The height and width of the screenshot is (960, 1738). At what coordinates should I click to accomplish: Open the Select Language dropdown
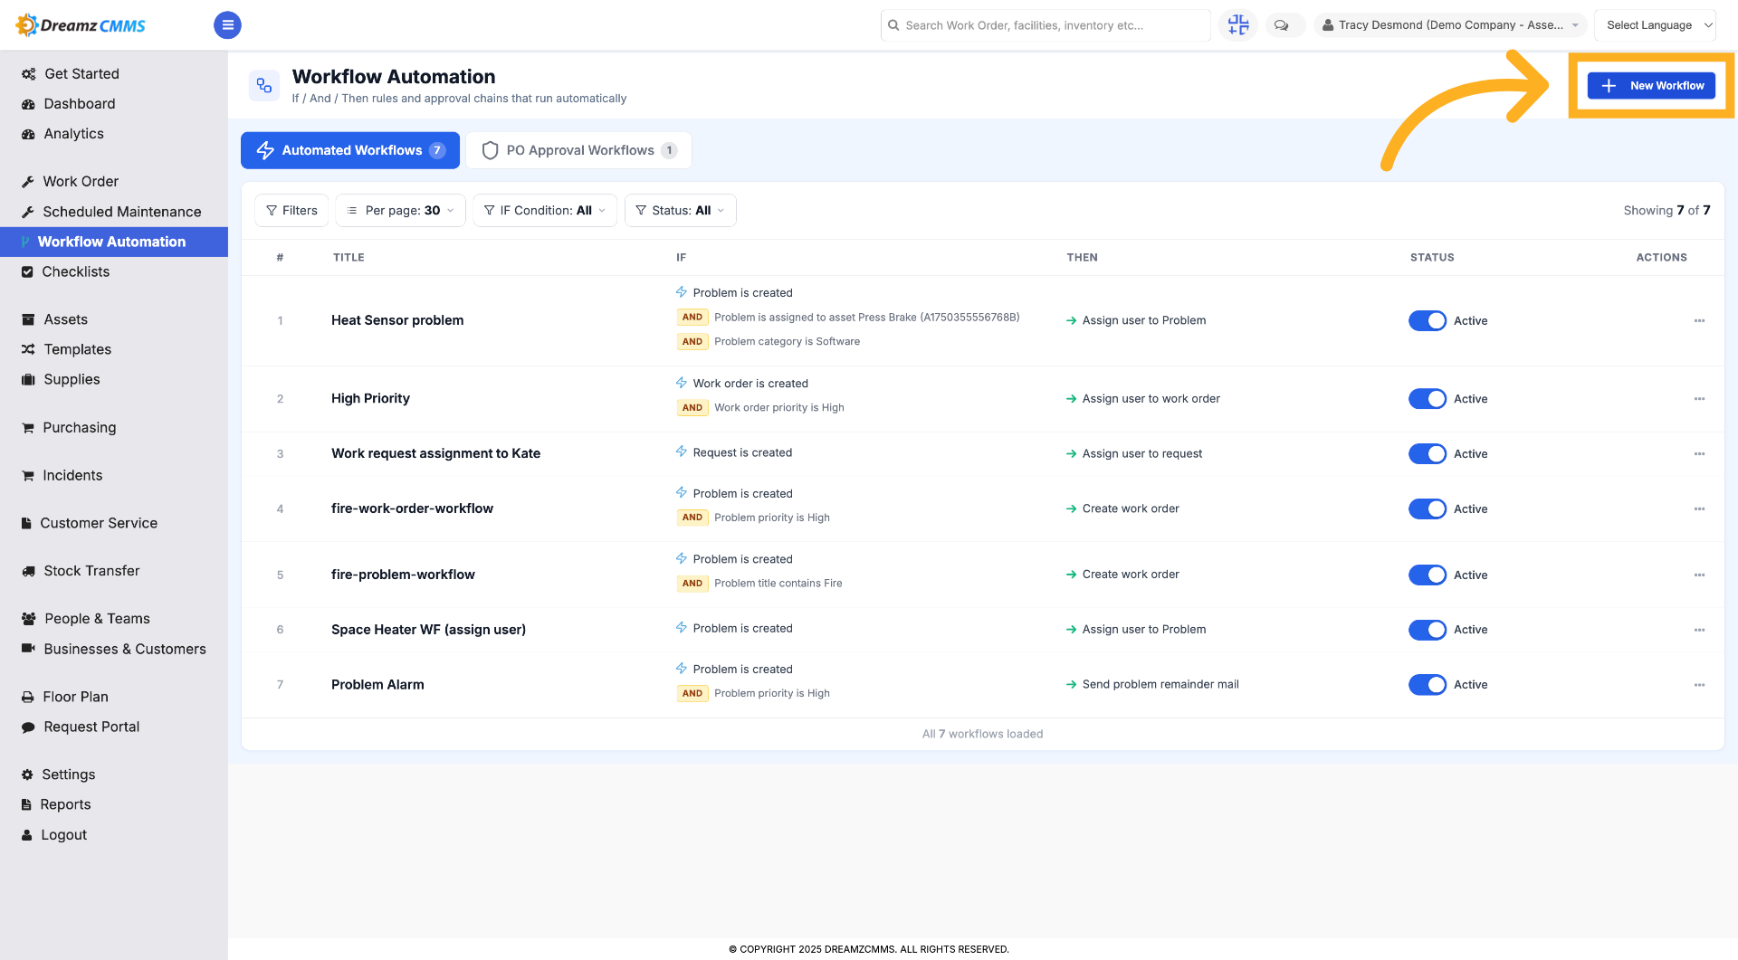1656,25
